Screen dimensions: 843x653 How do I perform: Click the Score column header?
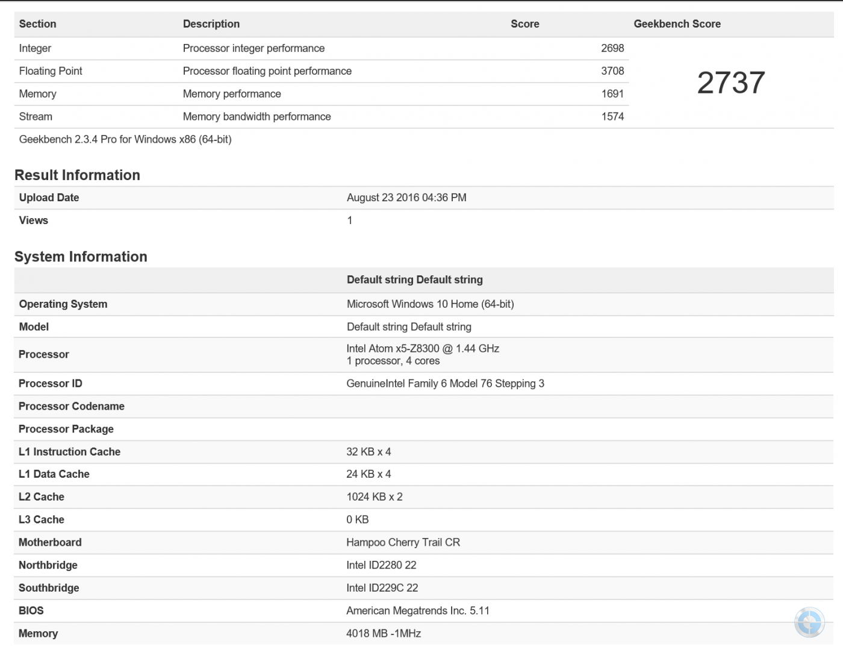[524, 24]
